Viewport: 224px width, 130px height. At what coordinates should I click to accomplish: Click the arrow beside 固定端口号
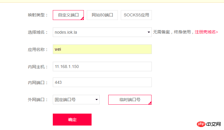(x=97, y=100)
